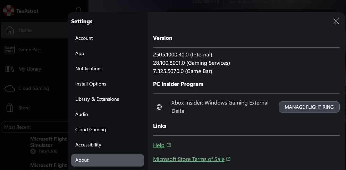
Task: Open the Help link
Action: (159, 145)
